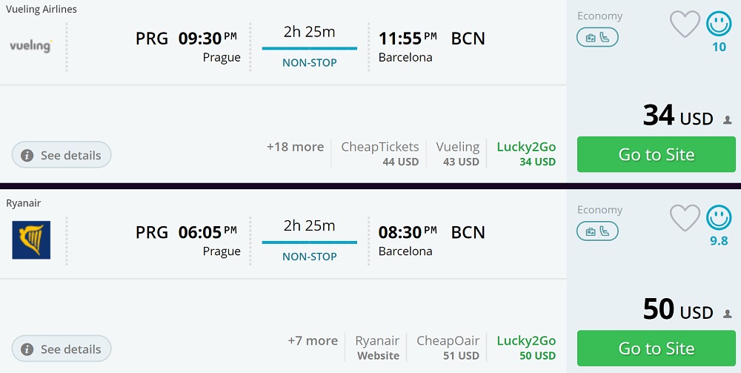This screenshot has height=373, width=741.
Task: Expand See details for the Ryanair flight
Action: tap(62, 349)
